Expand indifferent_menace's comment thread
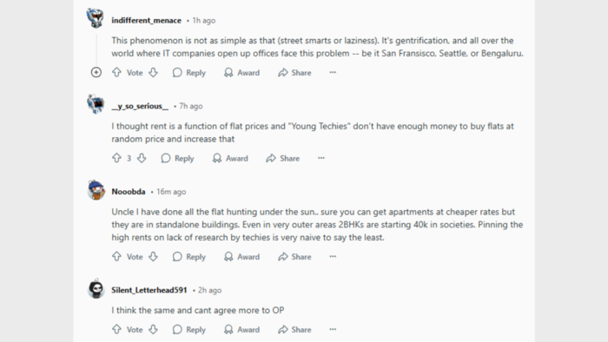Viewport: 608px width, 342px height. [x=96, y=72]
